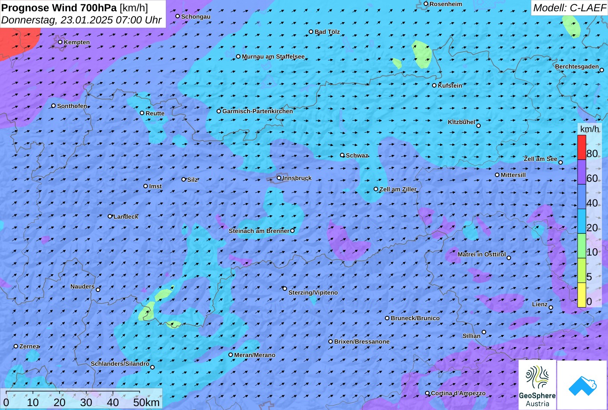Click the Modell: C-LAEF label
Image resolution: width=608 pixels, height=410 pixels.
coord(569,7)
